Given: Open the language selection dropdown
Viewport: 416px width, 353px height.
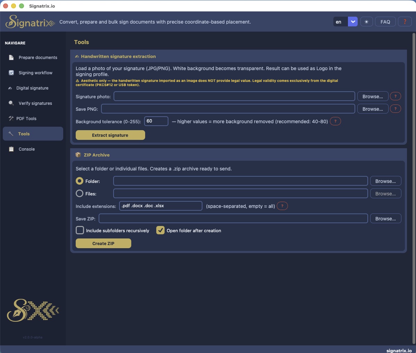Looking at the screenshot, I should tap(352, 22).
